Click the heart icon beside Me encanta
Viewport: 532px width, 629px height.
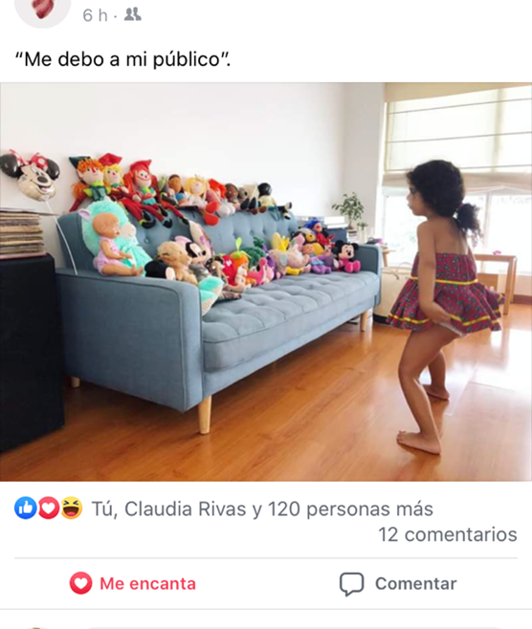click(x=80, y=583)
